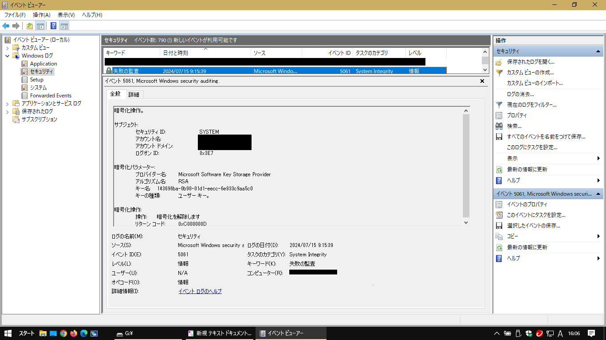Open 操作(A) menu
The image size is (606, 340).
(x=42, y=15)
